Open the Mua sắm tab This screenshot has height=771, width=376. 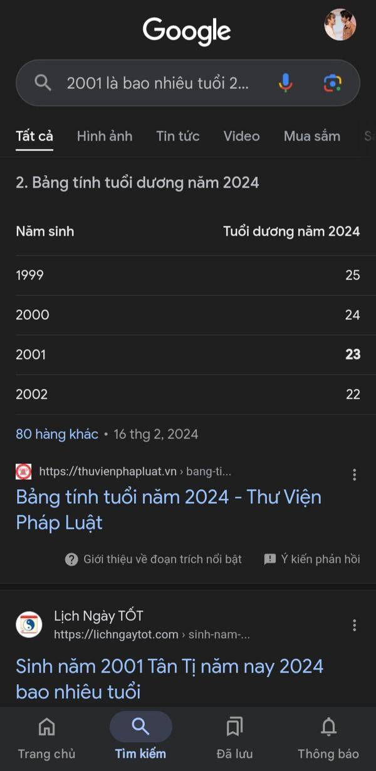[312, 136]
